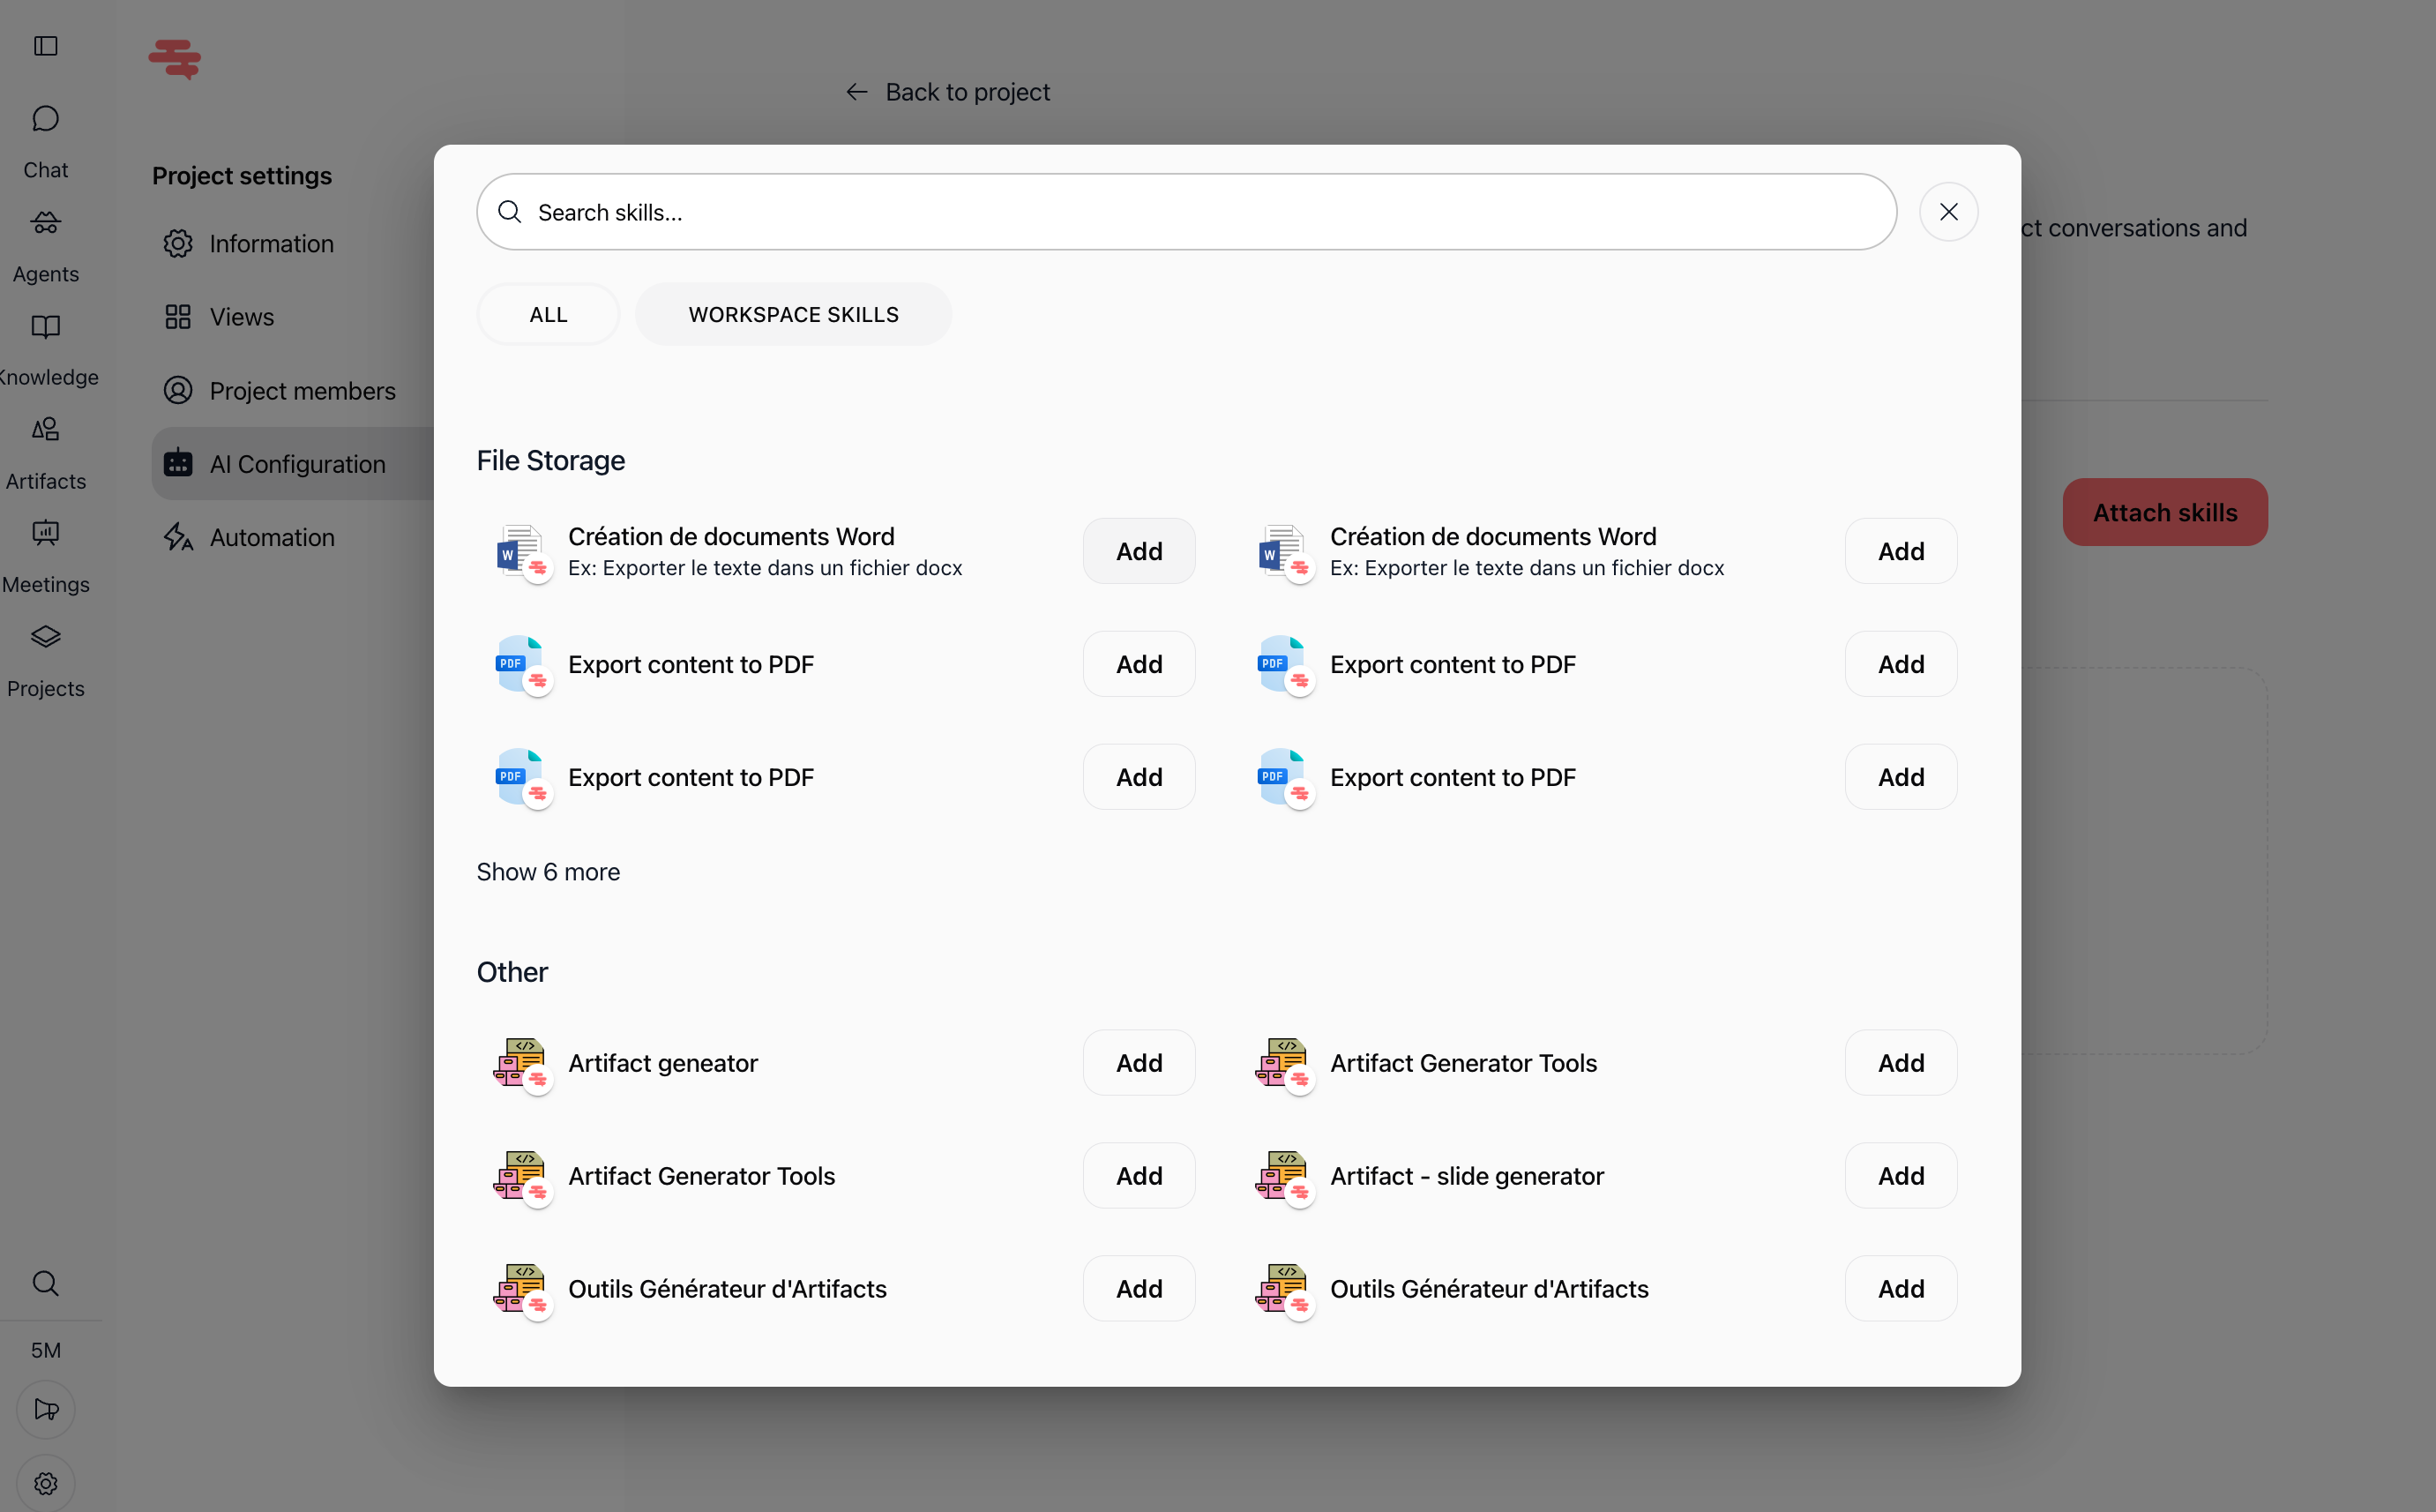Add right-column Artifact Generator Tools skill
This screenshot has height=1512, width=2436.
click(x=1901, y=1063)
